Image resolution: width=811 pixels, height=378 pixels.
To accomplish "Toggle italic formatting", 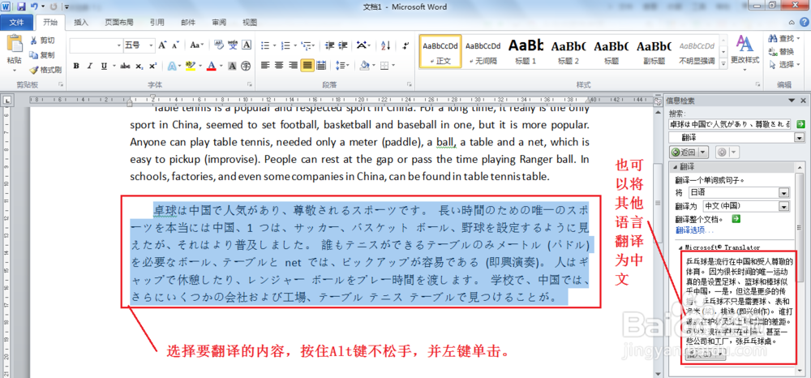I will click(89, 67).
